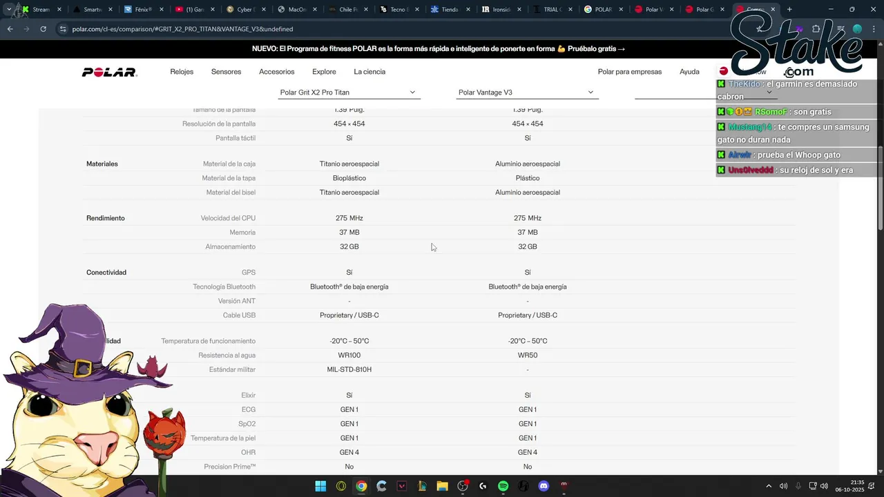884x497 pixels.
Task: Click the 'Almacenamiento' row label
Action: pos(230,246)
